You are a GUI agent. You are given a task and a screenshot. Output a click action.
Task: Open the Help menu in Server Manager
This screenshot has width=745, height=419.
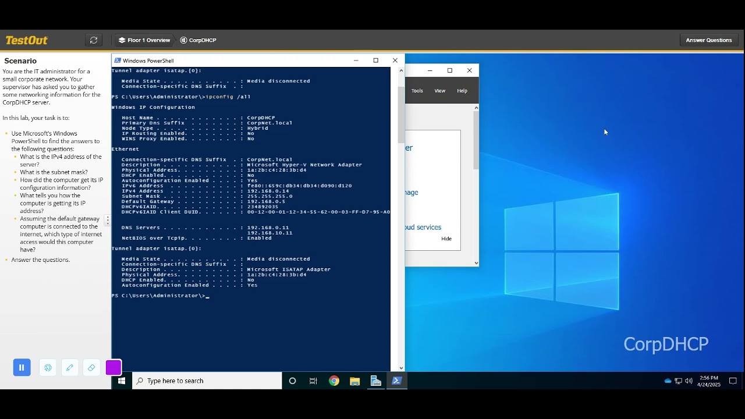[x=462, y=91]
